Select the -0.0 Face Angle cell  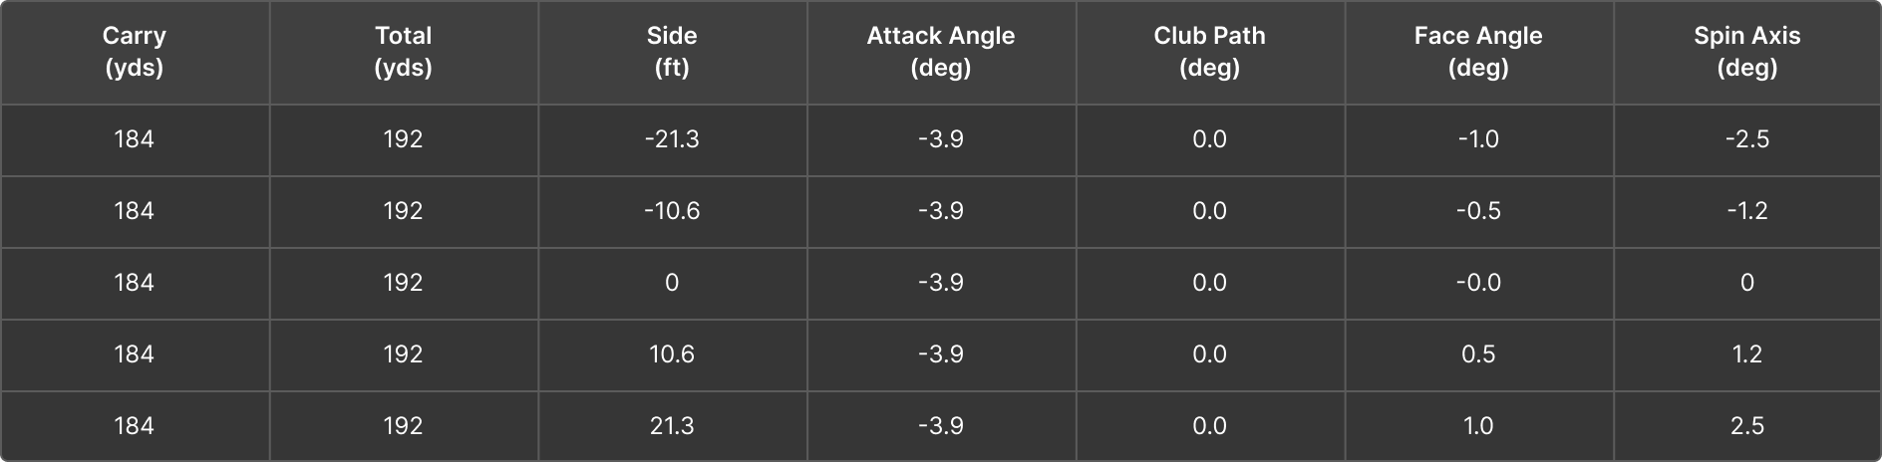(x=1478, y=283)
